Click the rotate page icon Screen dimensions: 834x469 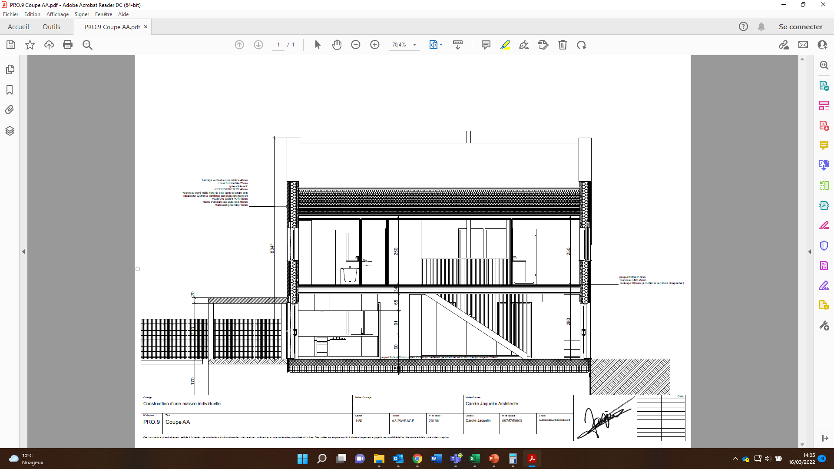(582, 45)
